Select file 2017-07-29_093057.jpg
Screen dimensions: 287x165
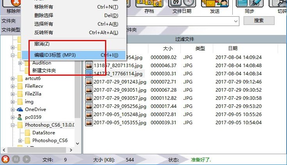pyautogui.click(x=120, y=98)
